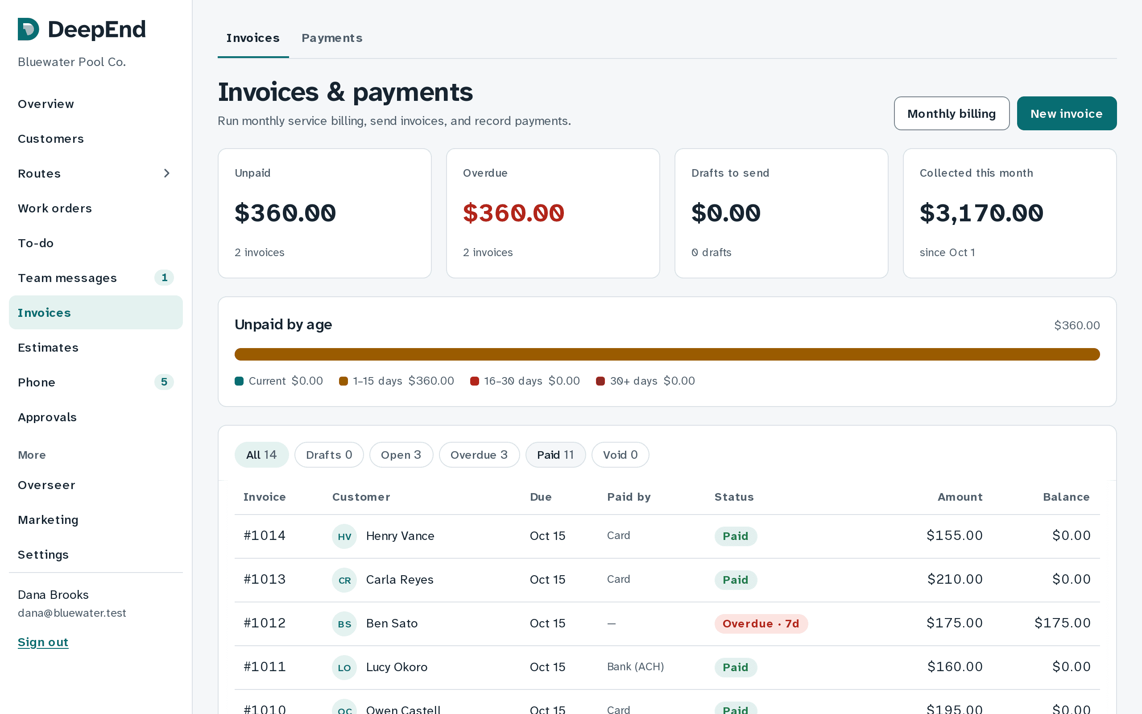Open invoice #1014
This screenshot has width=1142, height=714.
coord(667,536)
